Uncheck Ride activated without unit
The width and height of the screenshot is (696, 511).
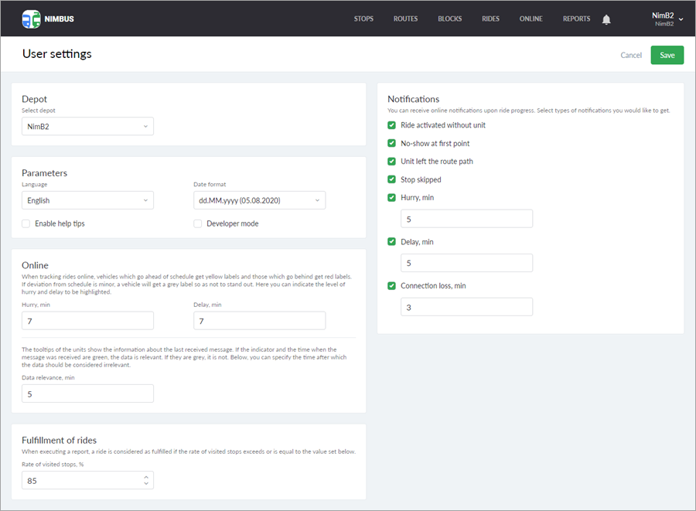point(392,125)
